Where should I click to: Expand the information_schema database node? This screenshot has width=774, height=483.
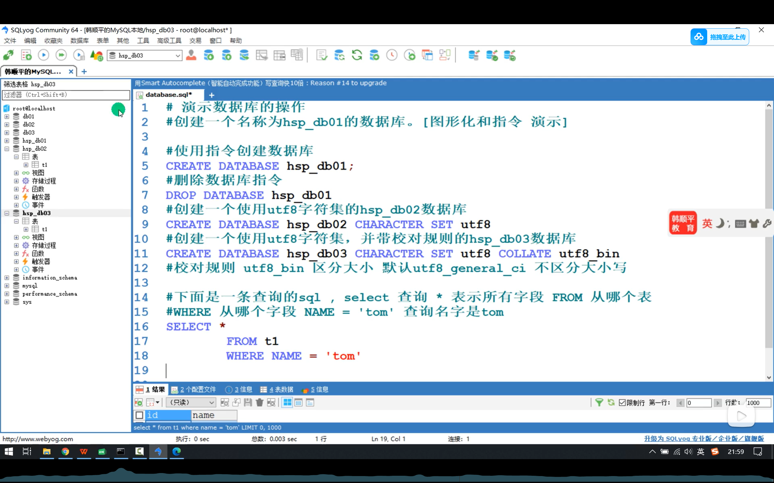coord(7,278)
